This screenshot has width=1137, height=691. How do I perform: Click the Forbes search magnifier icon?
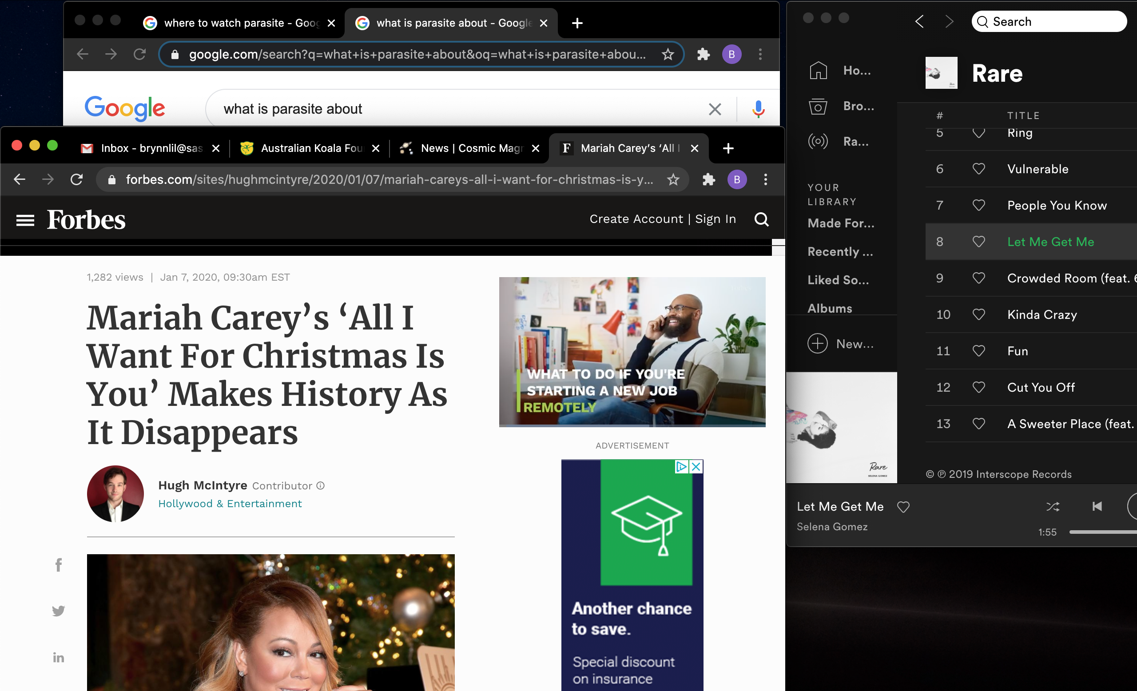pos(761,219)
